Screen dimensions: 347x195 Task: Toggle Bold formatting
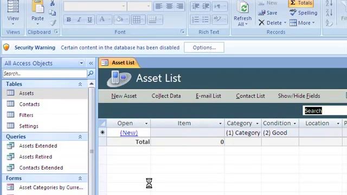pos(69,19)
